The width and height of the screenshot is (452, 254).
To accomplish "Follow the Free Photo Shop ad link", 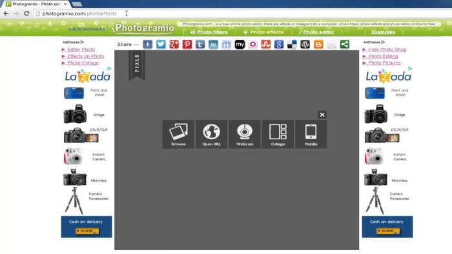I will coord(387,50).
